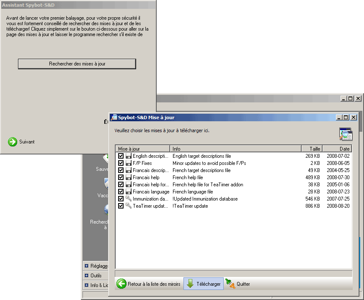The width and height of the screenshot is (364, 300).
Task: Sort list by the Date column header
Action: click(x=337, y=149)
